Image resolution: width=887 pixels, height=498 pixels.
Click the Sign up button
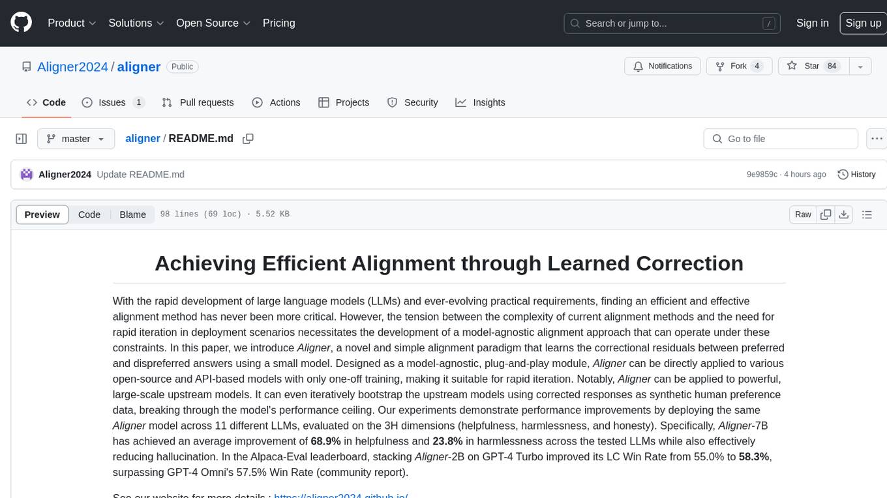(x=863, y=23)
